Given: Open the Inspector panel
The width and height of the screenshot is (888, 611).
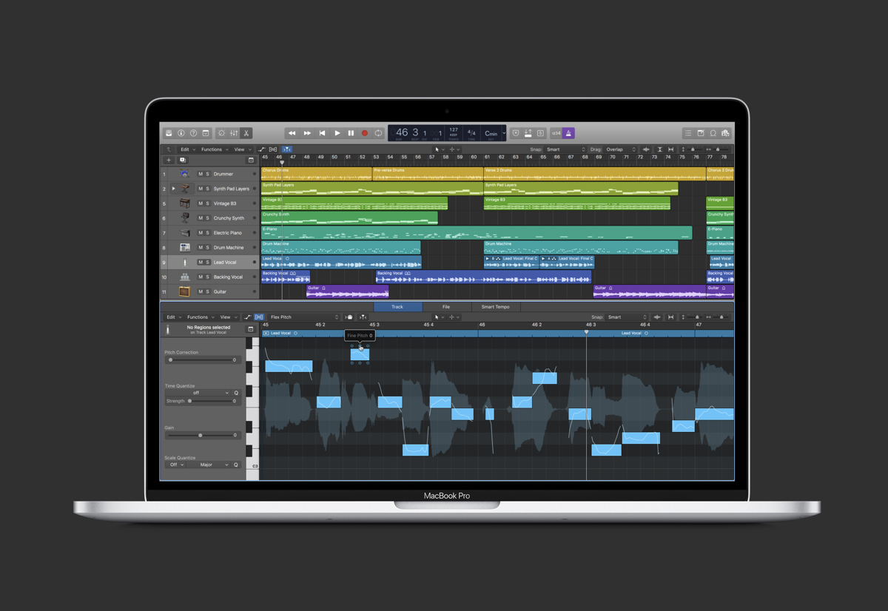Looking at the screenshot, I should click(x=181, y=133).
